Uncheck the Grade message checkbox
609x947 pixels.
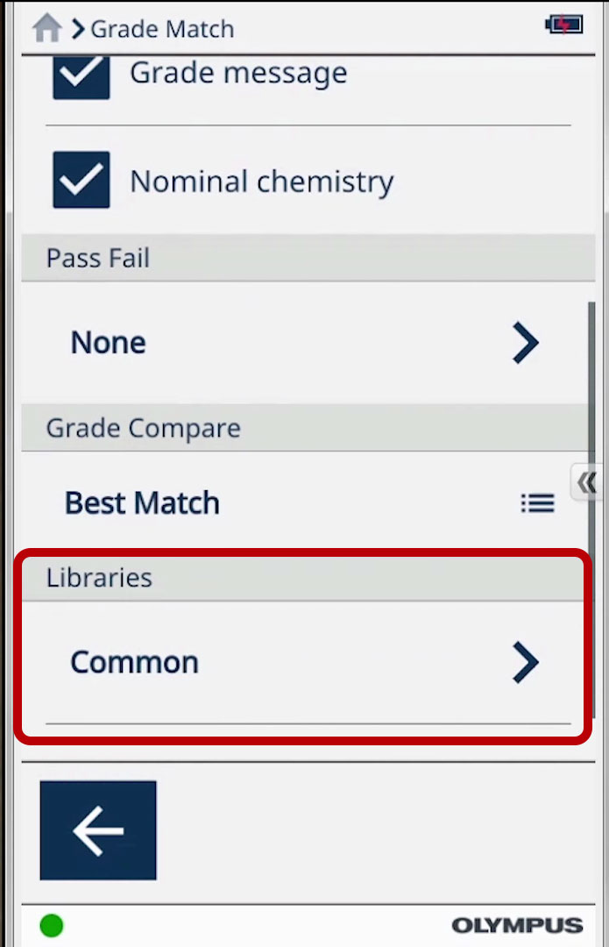click(x=81, y=75)
